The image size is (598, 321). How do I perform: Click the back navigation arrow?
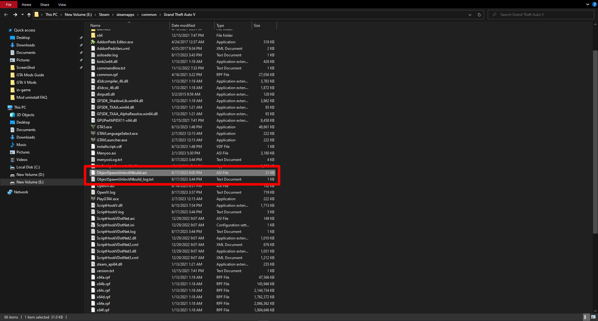(6, 14)
